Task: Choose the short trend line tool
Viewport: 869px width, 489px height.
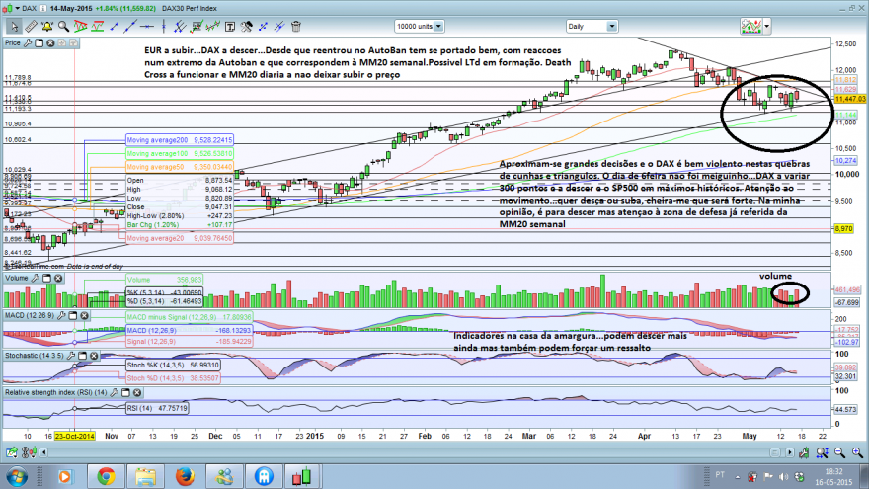Action: point(115,26)
